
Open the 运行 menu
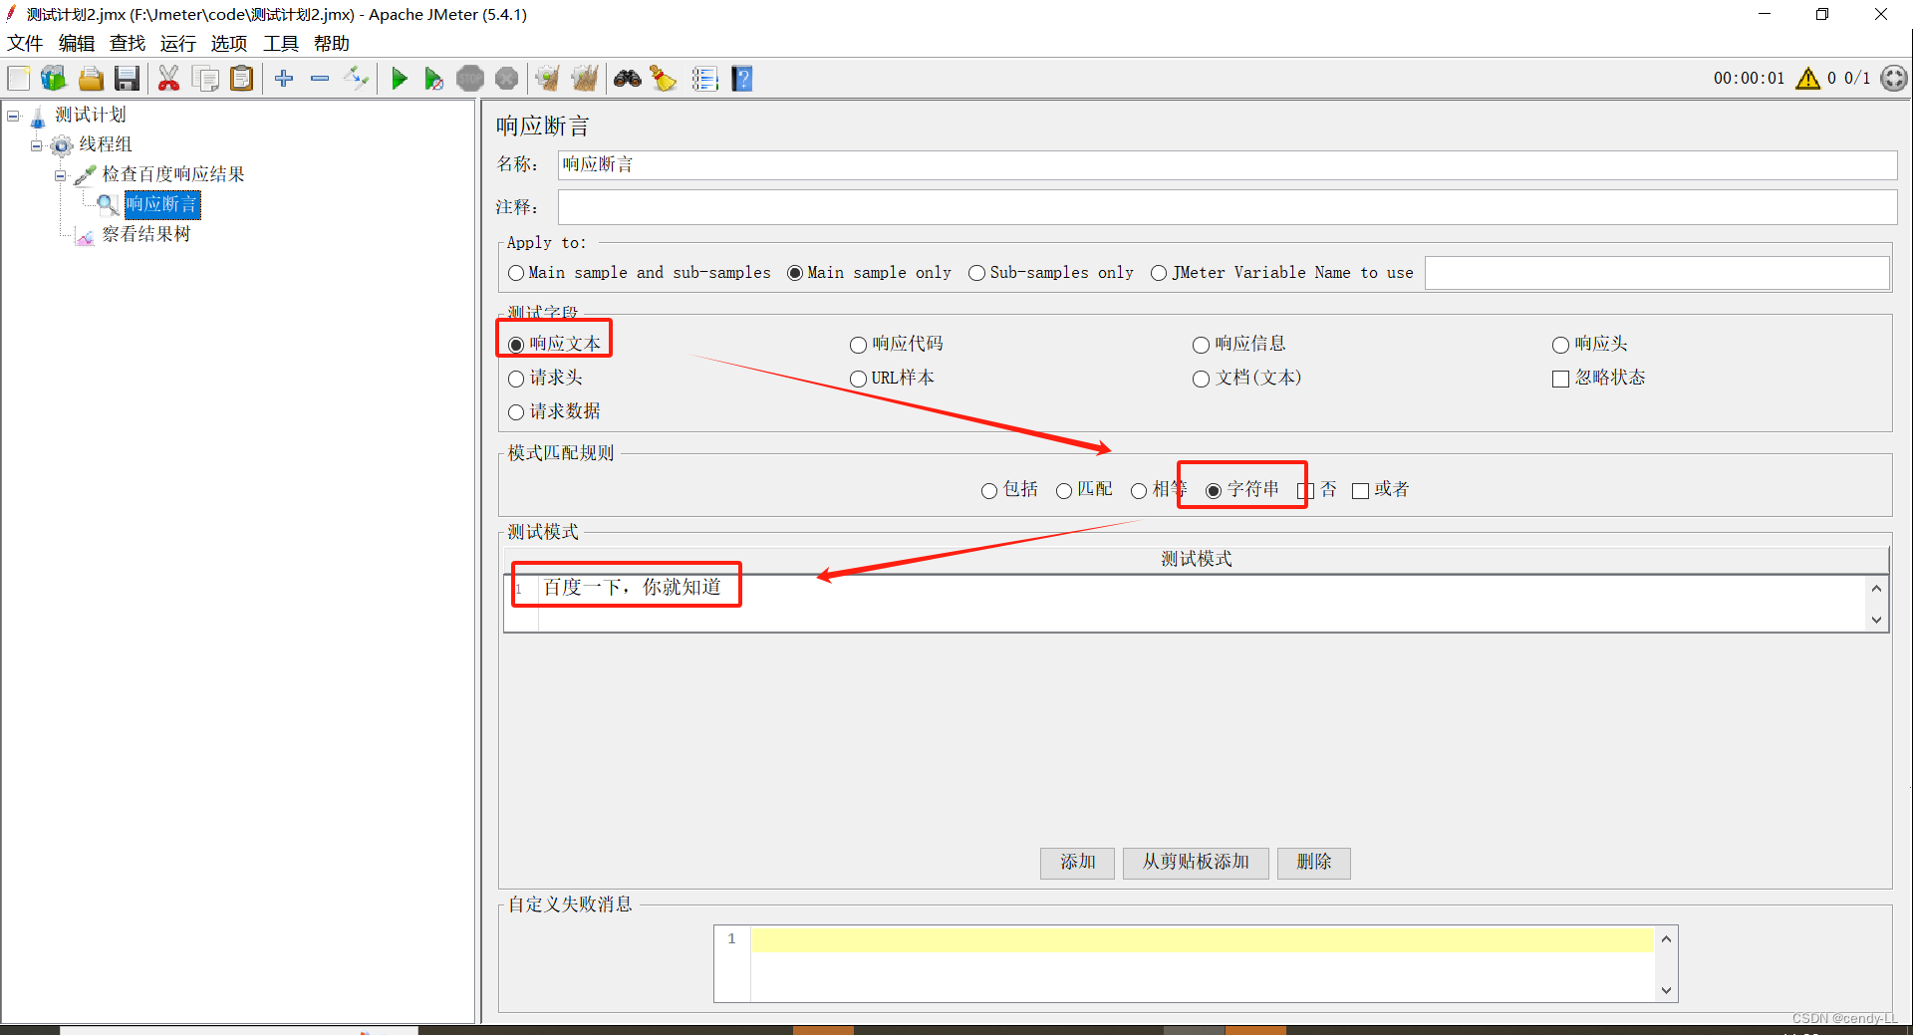(177, 43)
